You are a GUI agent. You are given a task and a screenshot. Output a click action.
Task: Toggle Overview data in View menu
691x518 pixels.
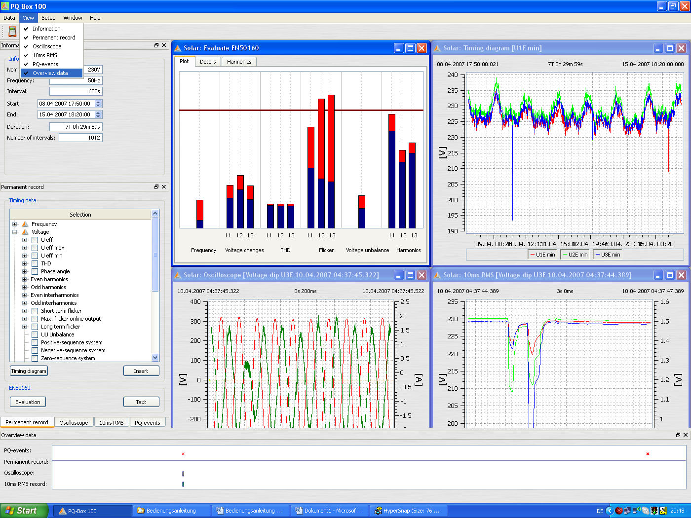(51, 73)
